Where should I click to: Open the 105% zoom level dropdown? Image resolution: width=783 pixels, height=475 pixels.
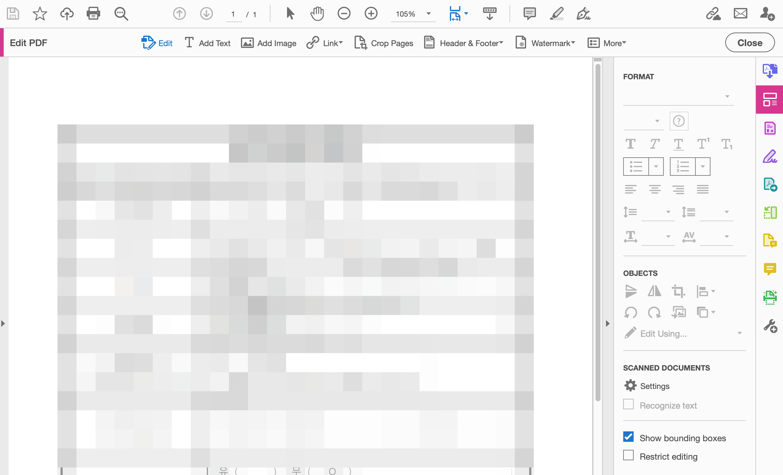coord(428,14)
